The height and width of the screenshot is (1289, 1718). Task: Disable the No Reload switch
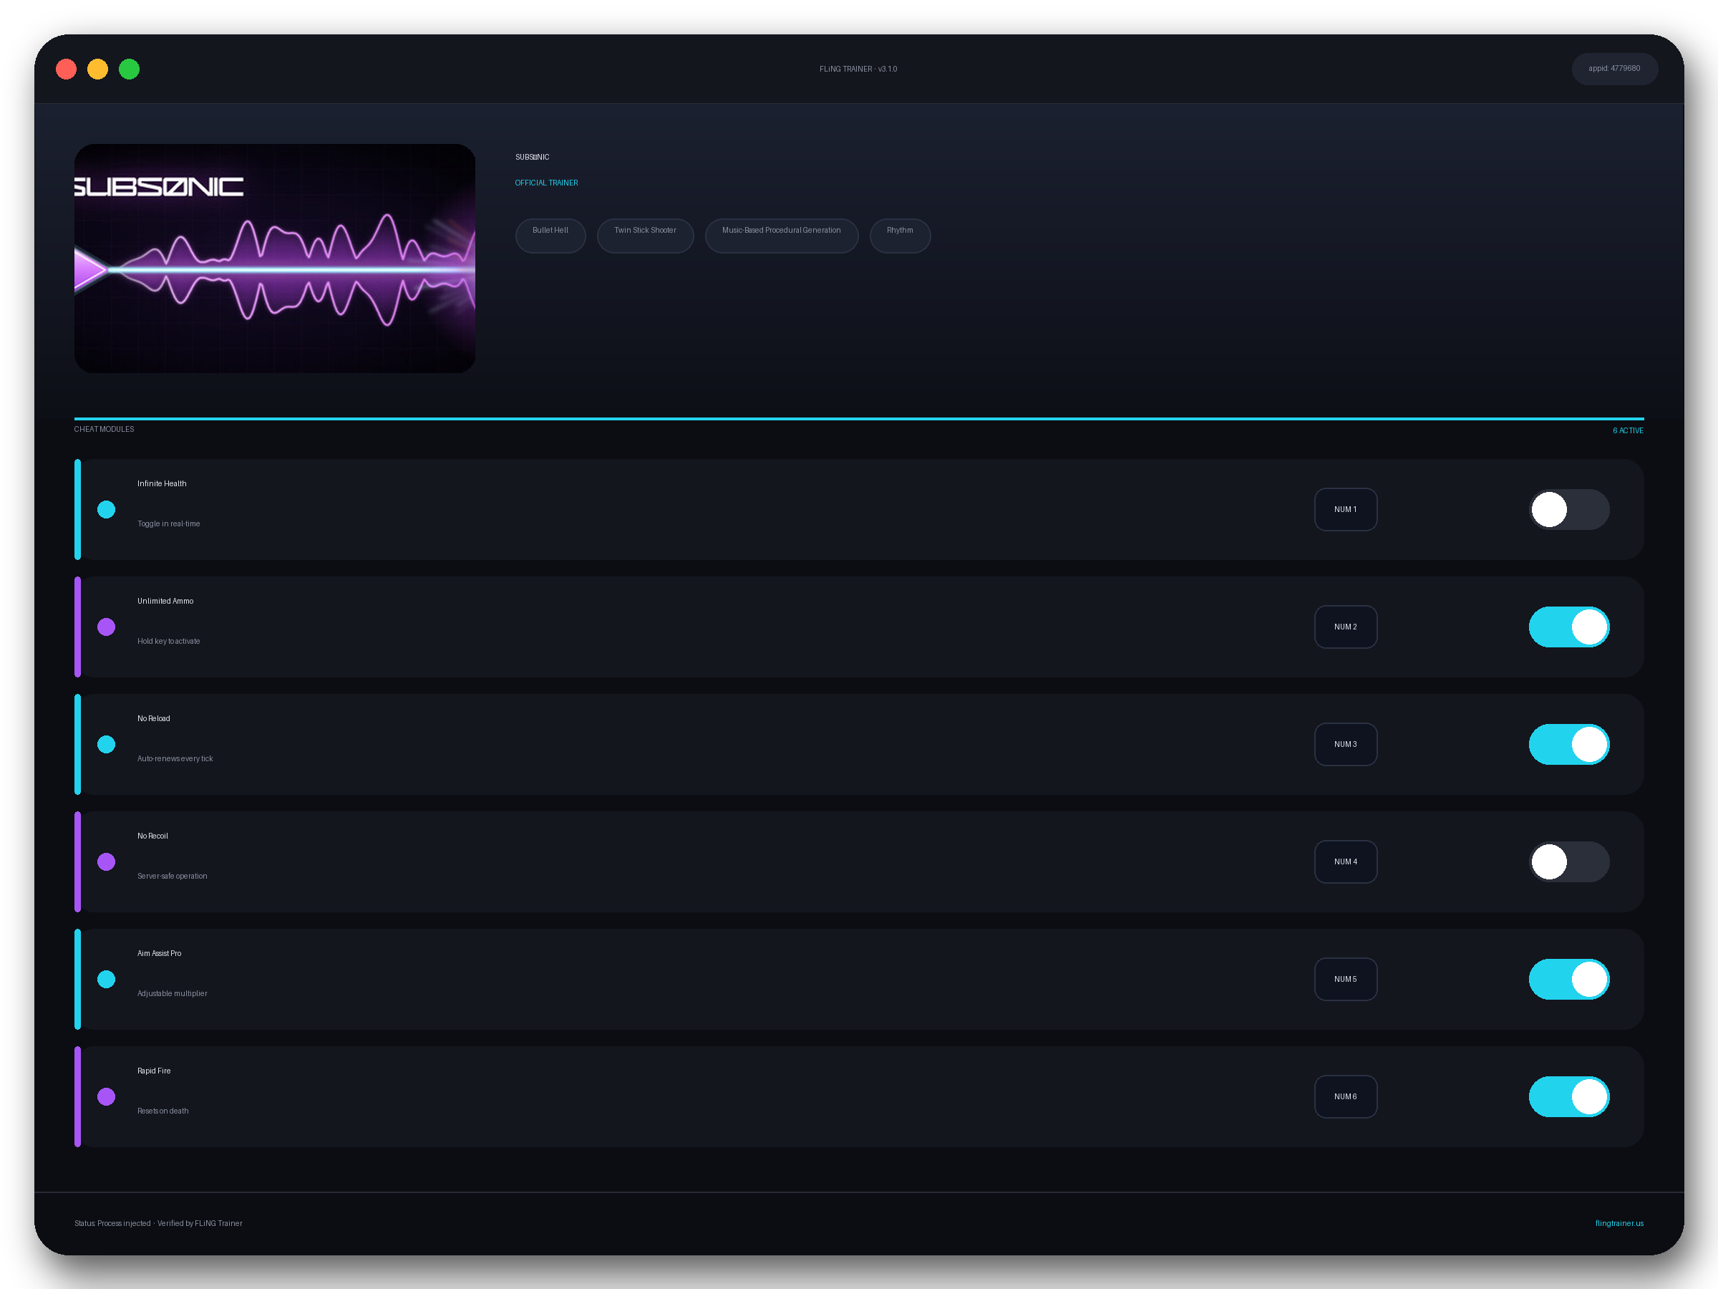(x=1569, y=744)
